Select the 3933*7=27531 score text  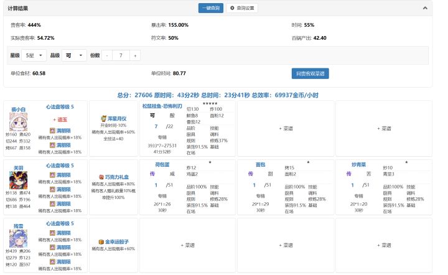coord(162,146)
